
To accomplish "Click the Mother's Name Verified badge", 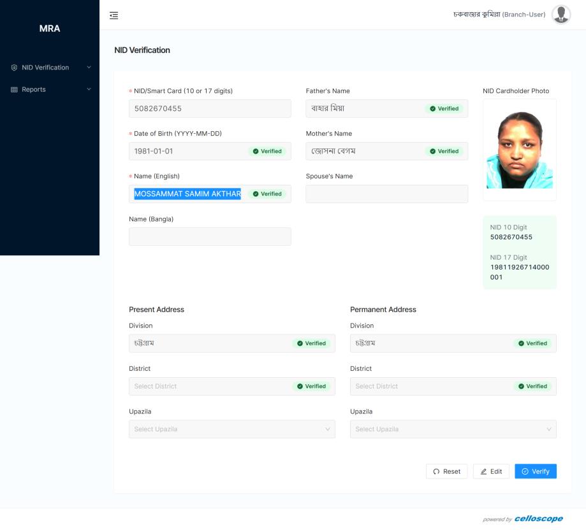I will (x=444, y=152).
